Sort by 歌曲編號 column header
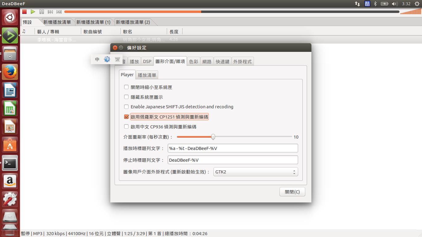 click(x=101, y=31)
